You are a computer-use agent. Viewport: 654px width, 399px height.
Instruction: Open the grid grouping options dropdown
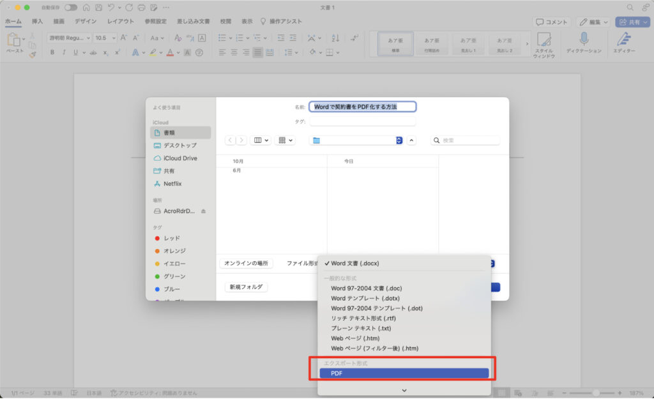(x=285, y=140)
